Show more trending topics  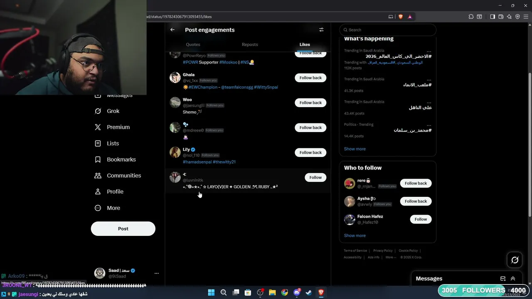click(355, 149)
